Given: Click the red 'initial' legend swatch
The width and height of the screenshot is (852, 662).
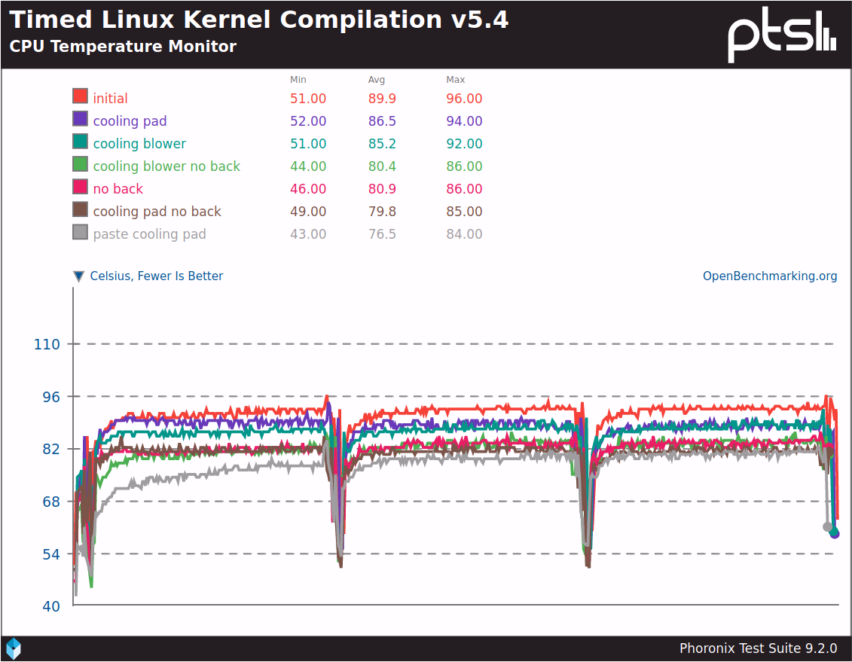Looking at the screenshot, I should (80, 96).
